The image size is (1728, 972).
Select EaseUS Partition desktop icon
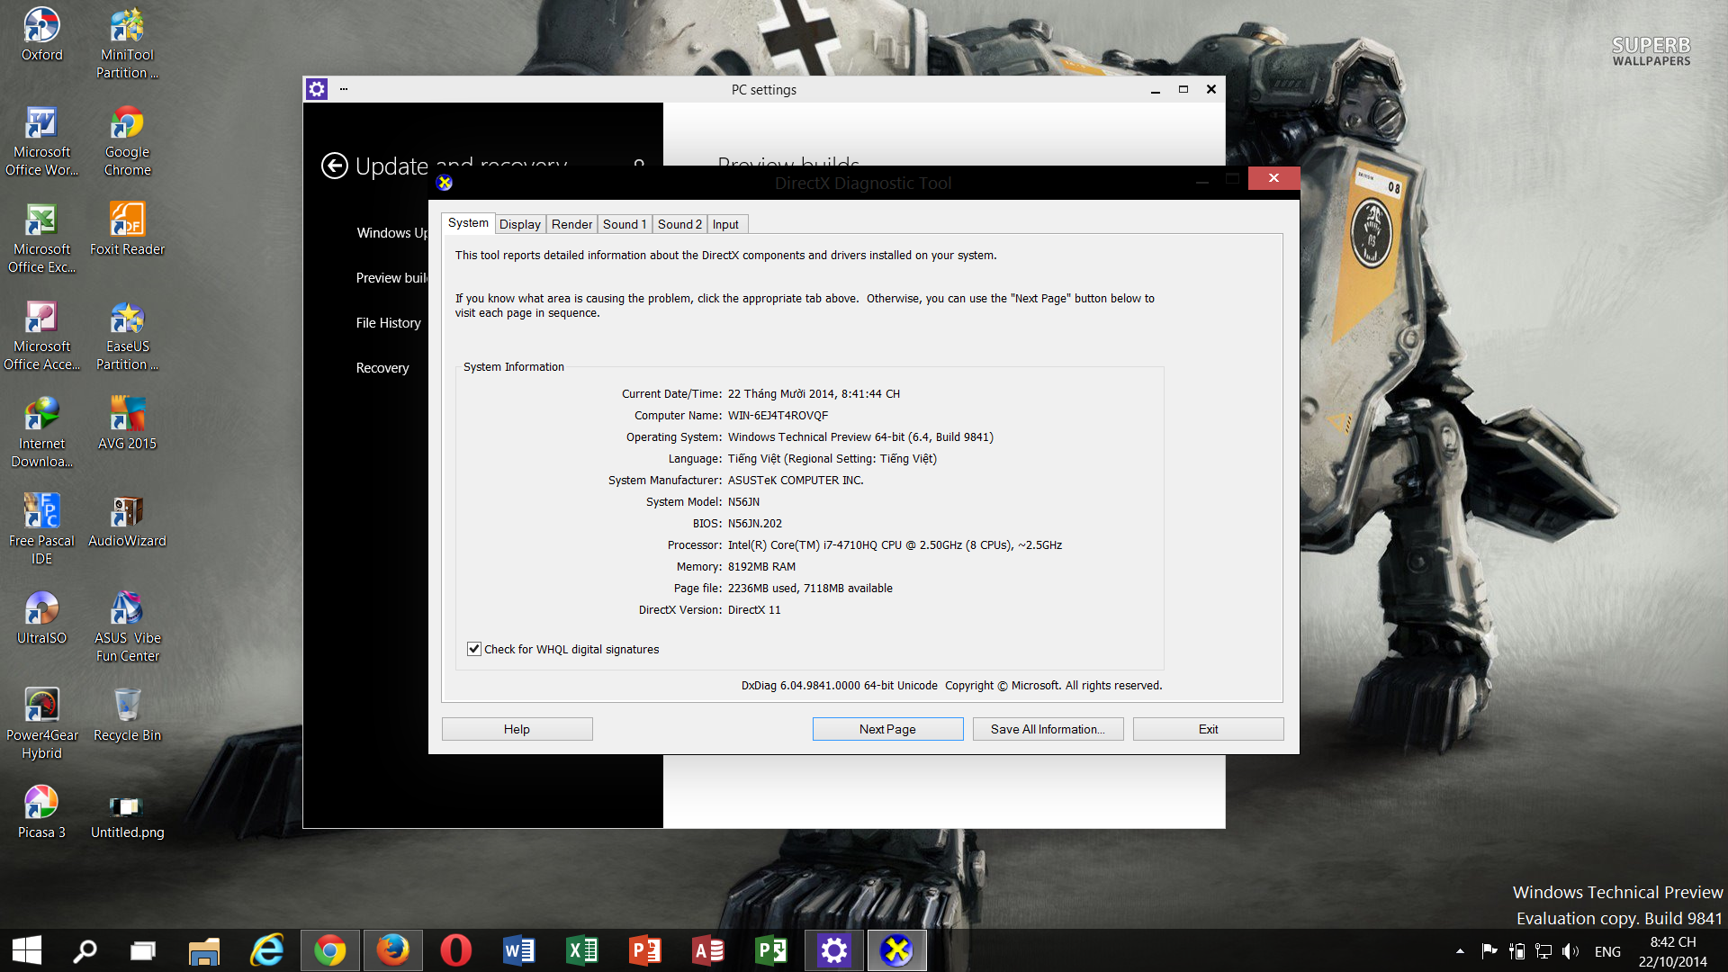tap(127, 335)
